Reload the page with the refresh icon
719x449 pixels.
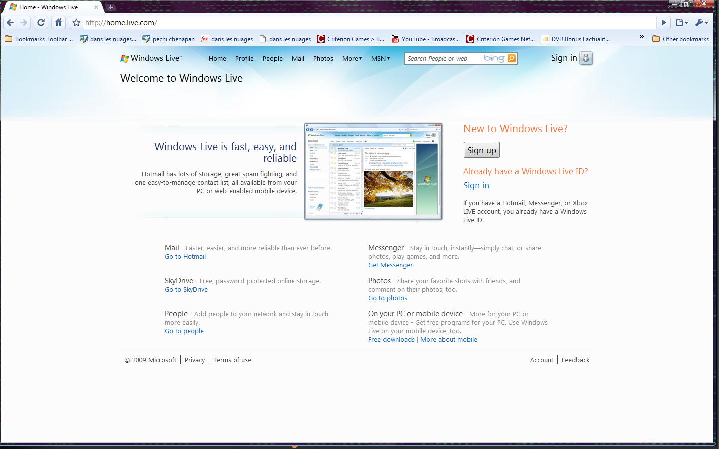[x=41, y=22]
